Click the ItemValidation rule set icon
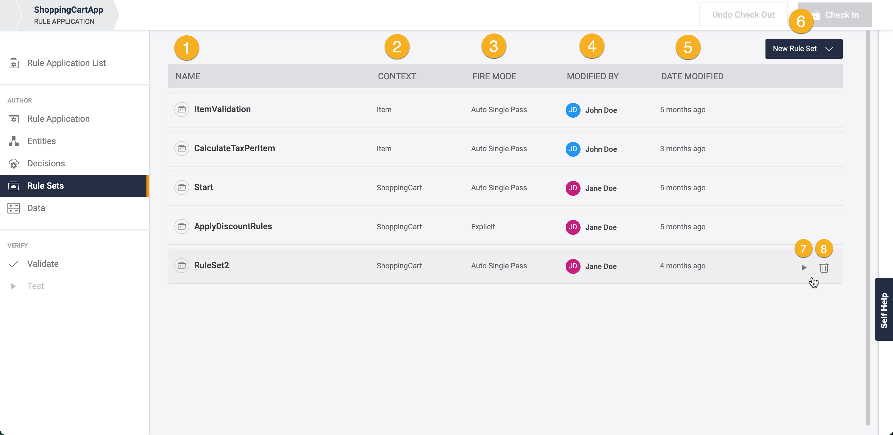 coord(182,110)
